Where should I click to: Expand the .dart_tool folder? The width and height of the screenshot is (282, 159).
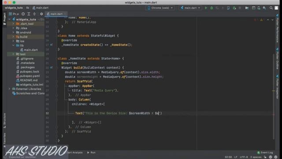13,24
